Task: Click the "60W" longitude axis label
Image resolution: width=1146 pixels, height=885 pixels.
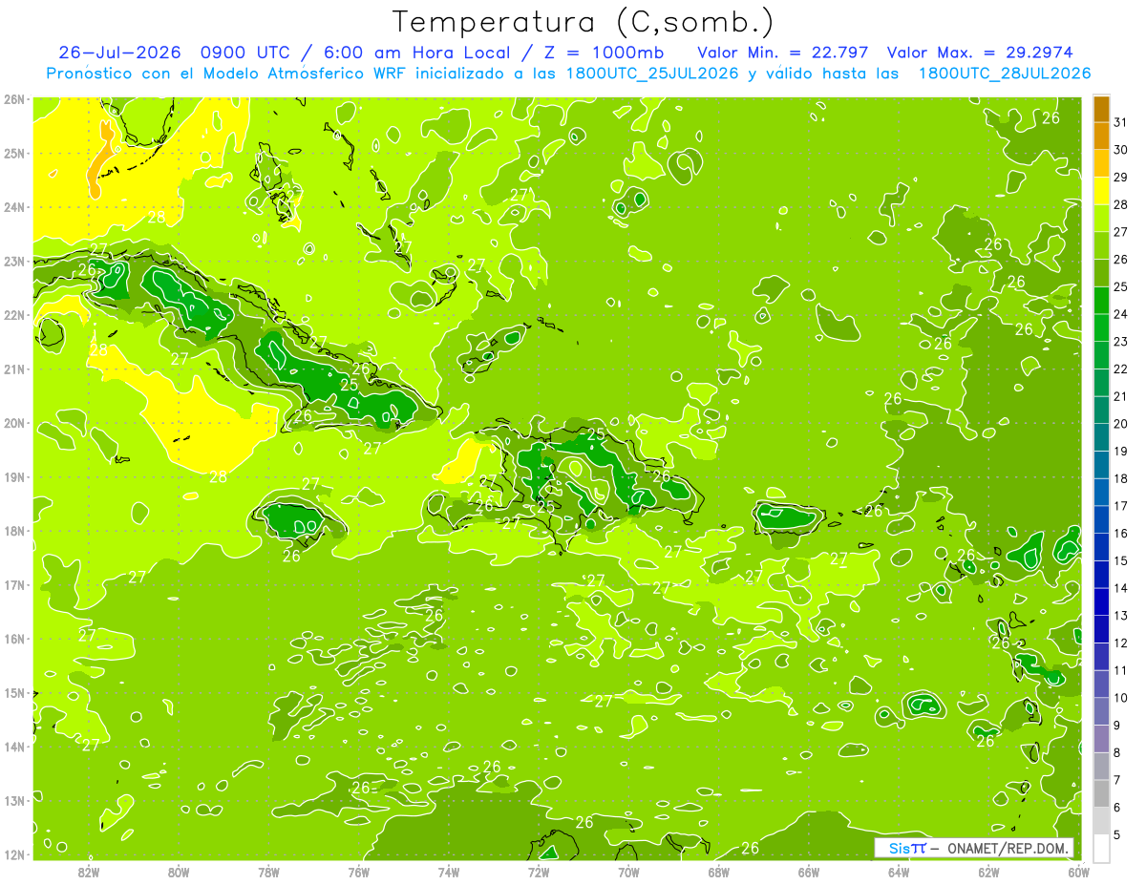Action: [1078, 872]
